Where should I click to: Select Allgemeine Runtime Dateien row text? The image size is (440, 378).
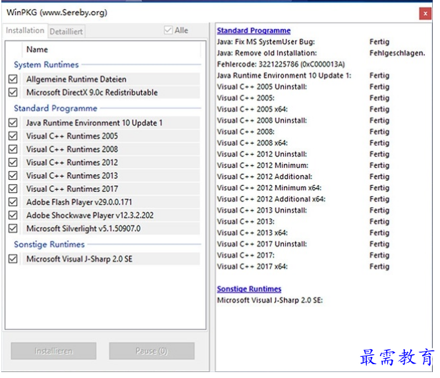76,79
